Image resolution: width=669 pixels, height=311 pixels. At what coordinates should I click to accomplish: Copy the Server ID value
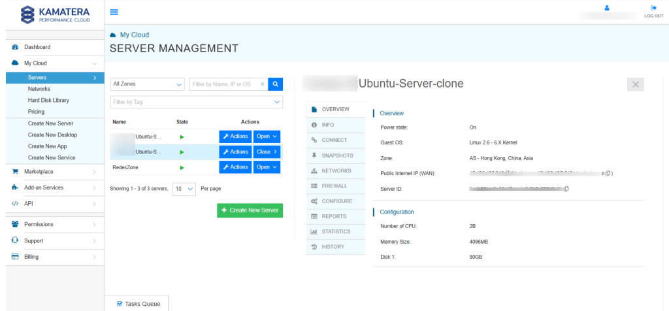(566, 189)
